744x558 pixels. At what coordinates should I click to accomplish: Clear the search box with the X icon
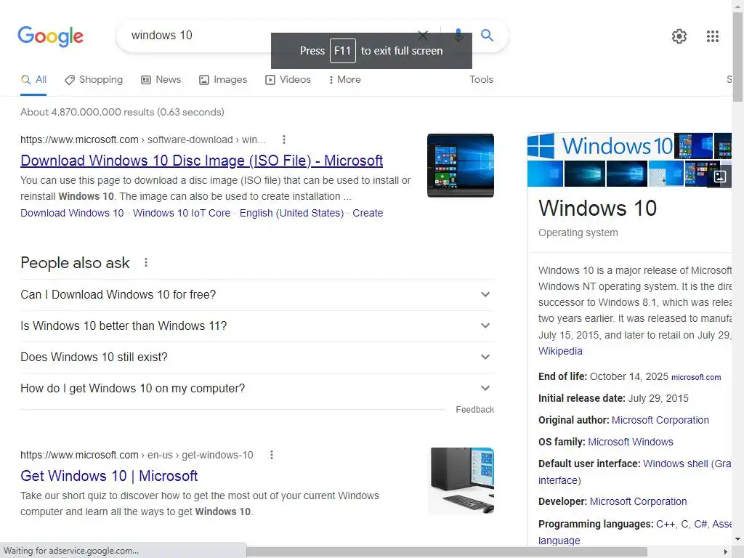coord(423,35)
